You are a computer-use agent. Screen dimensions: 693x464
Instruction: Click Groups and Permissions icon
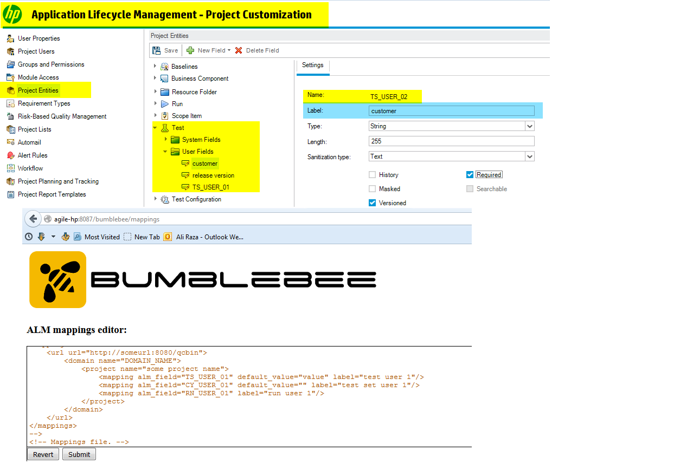(10, 64)
